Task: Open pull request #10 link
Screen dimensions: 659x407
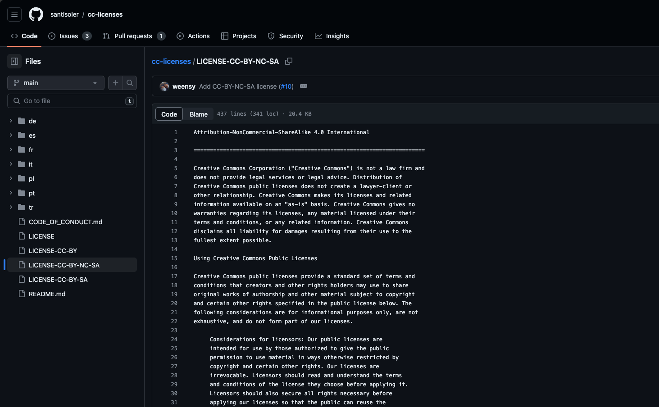Action: pos(286,86)
